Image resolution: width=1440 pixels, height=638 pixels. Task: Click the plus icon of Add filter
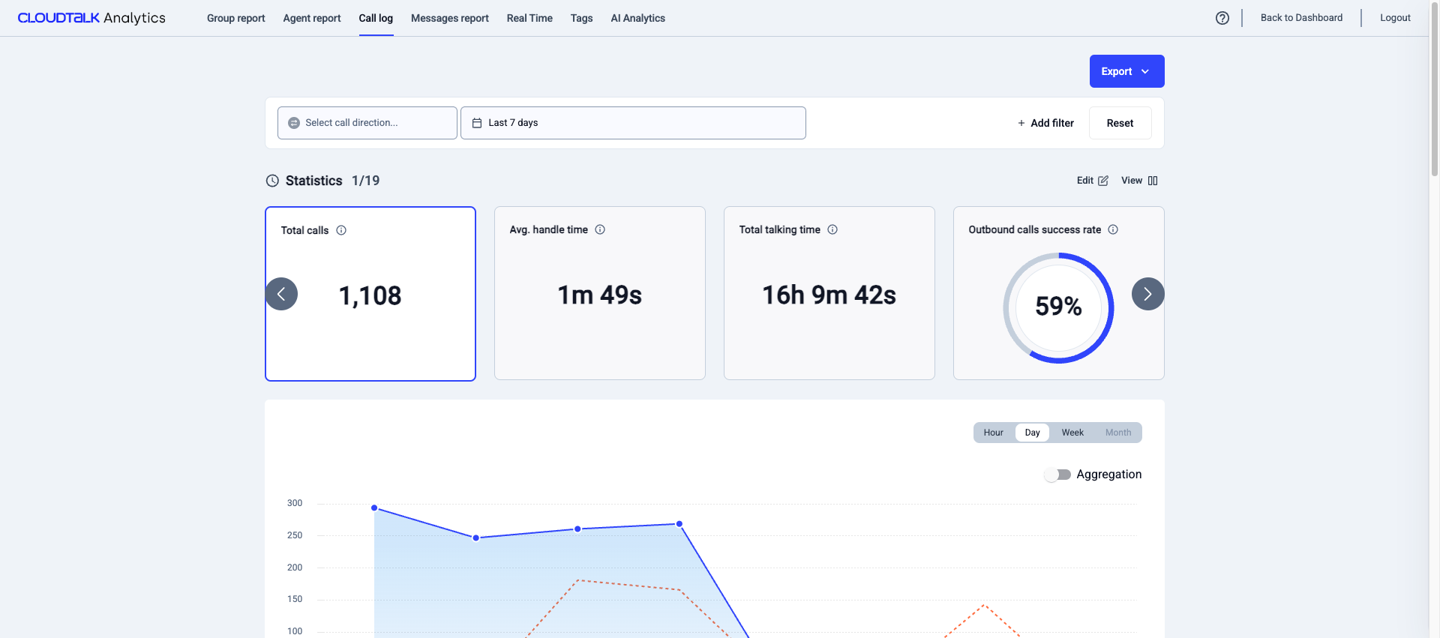[1021, 123]
